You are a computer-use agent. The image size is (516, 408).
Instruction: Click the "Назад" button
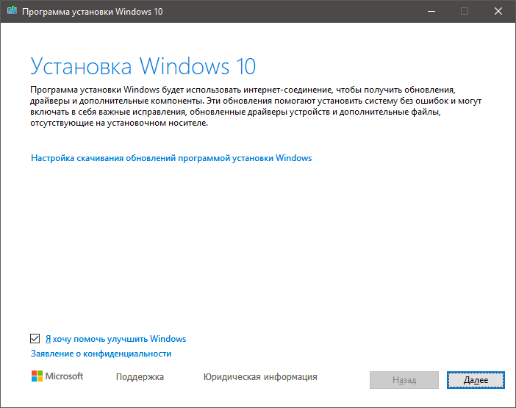pyautogui.click(x=404, y=380)
